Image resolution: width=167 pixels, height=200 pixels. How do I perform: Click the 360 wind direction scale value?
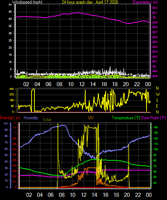pos(11,89)
